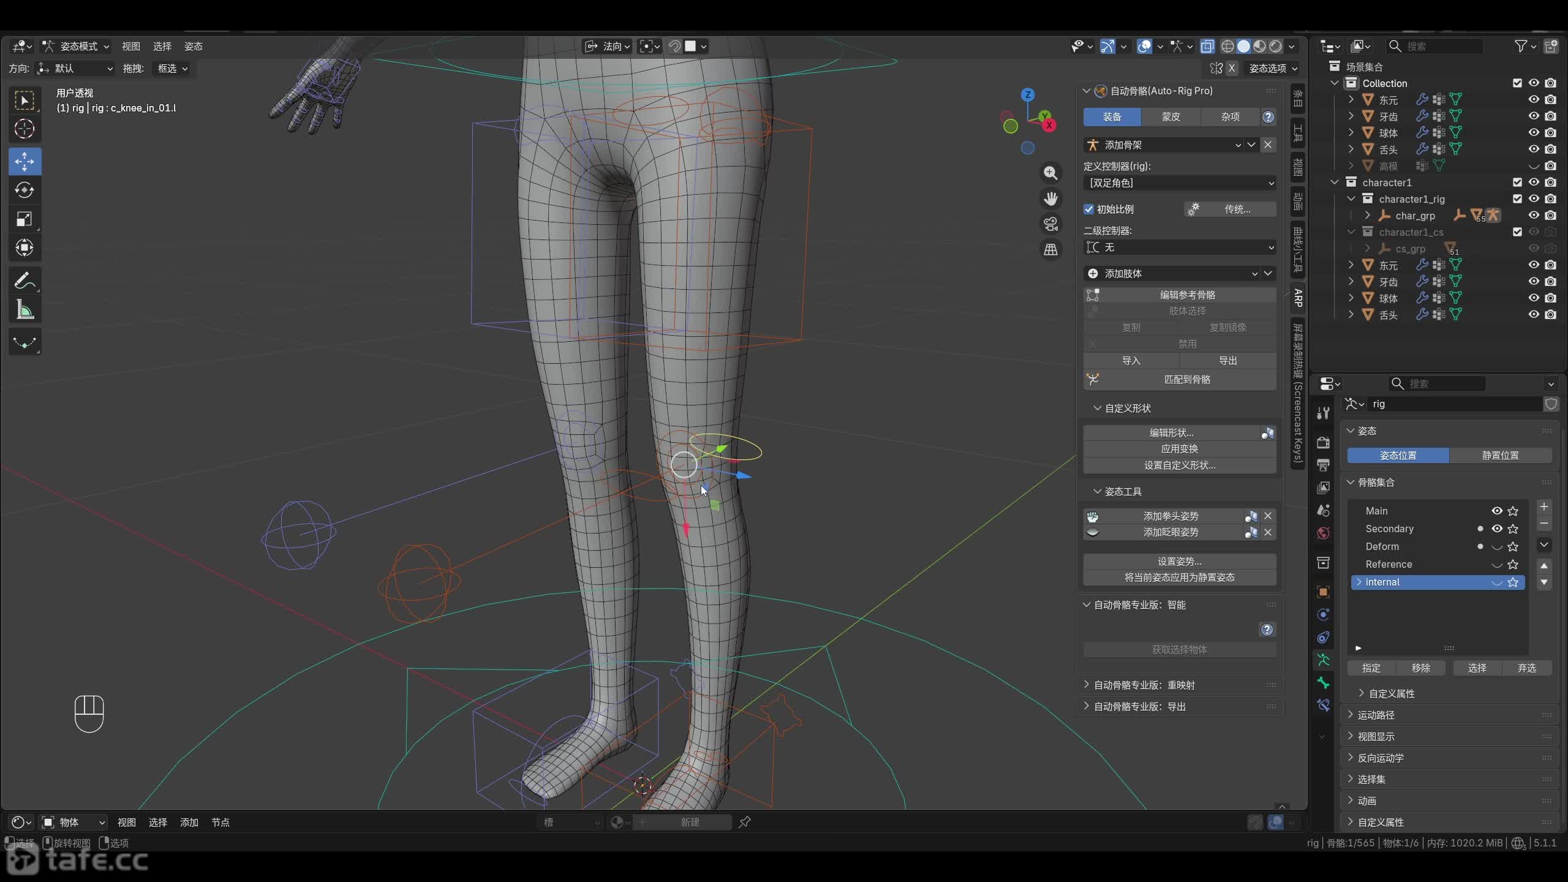
Task: Open Bone properties tab icon
Action: 1323,684
